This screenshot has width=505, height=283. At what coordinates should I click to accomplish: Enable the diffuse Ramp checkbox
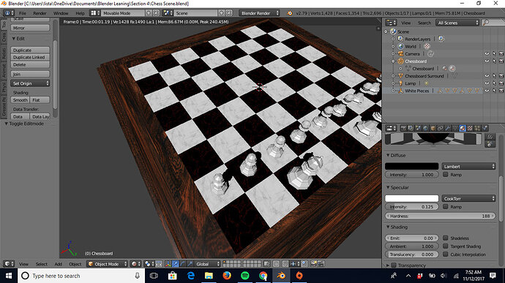tap(446, 174)
